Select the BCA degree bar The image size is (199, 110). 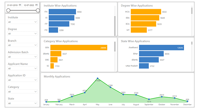143,24
